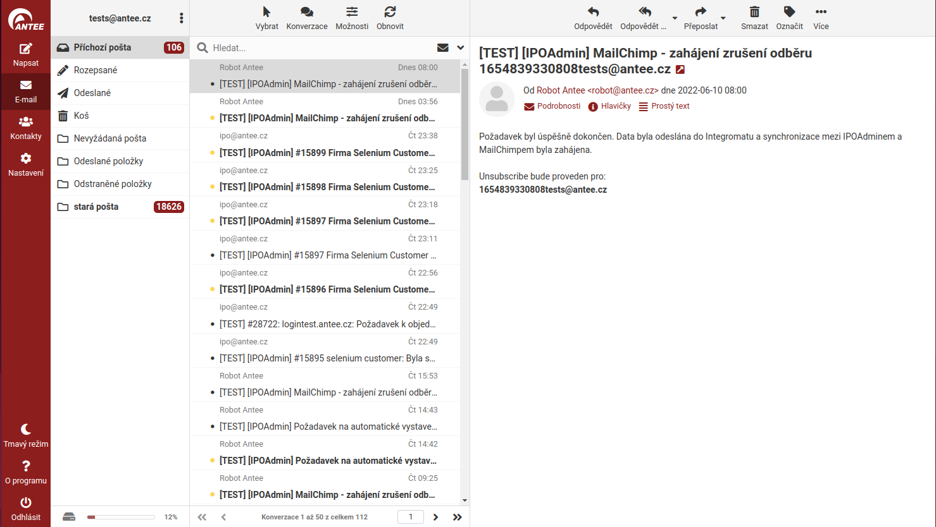
Task: Click the Napsat compose icon
Action: click(x=25, y=49)
